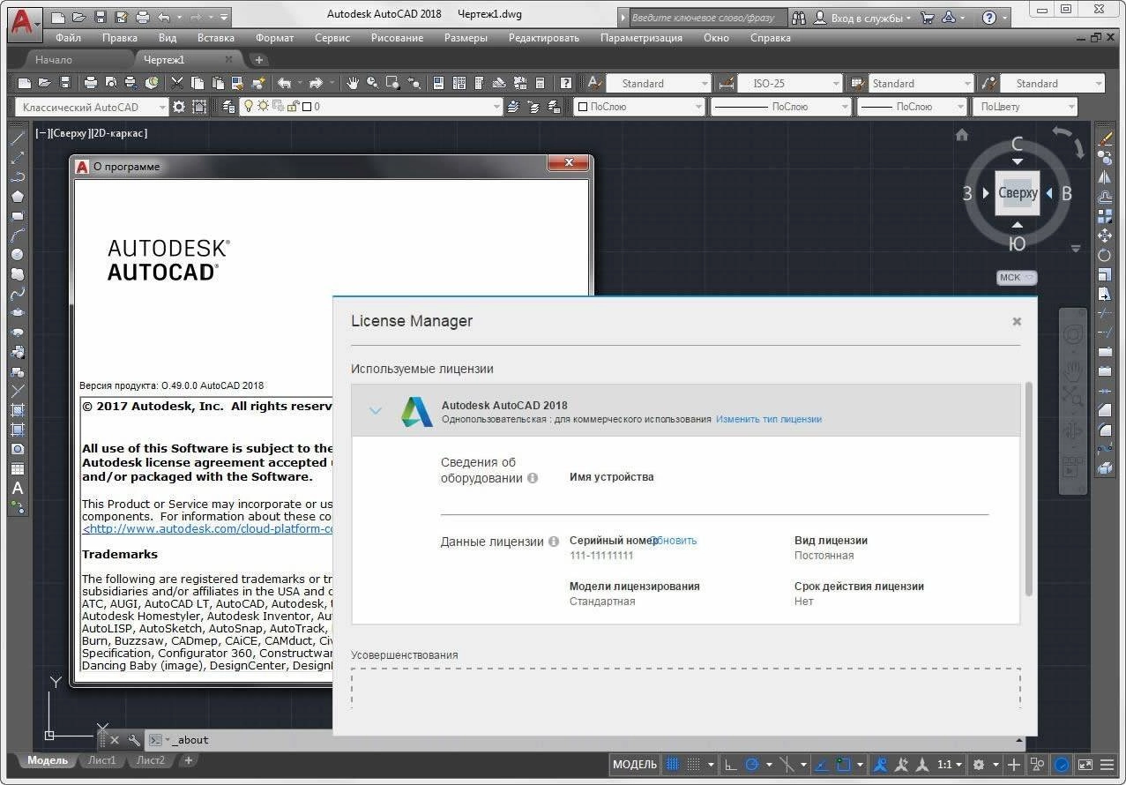Open the ПоЦвету plot style dropdown
1126x785 pixels.
(x=1025, y=107)
